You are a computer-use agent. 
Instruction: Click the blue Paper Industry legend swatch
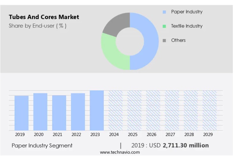pos(164,12)
